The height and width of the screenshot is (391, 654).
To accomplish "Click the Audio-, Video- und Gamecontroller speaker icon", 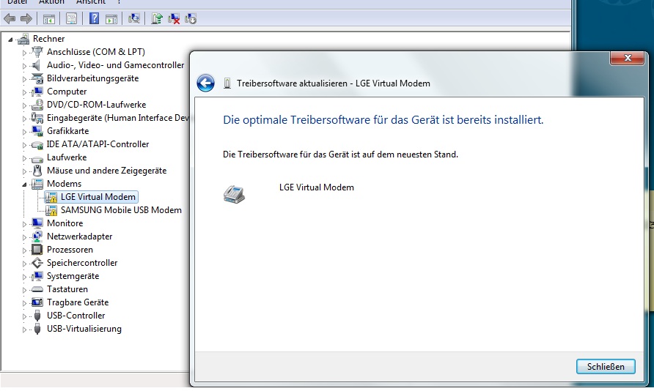I will coord(37,65).
